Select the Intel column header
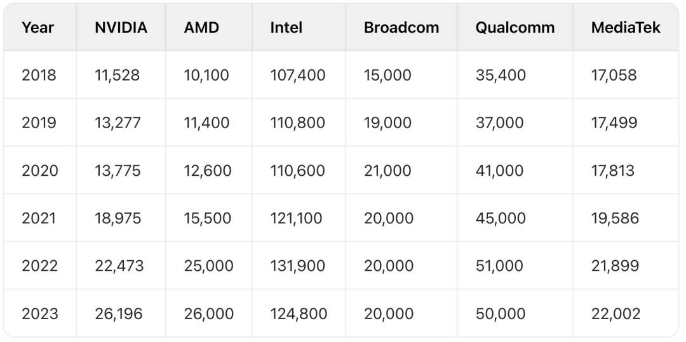This screenshot has height=342, width=686. coord(286,27)
